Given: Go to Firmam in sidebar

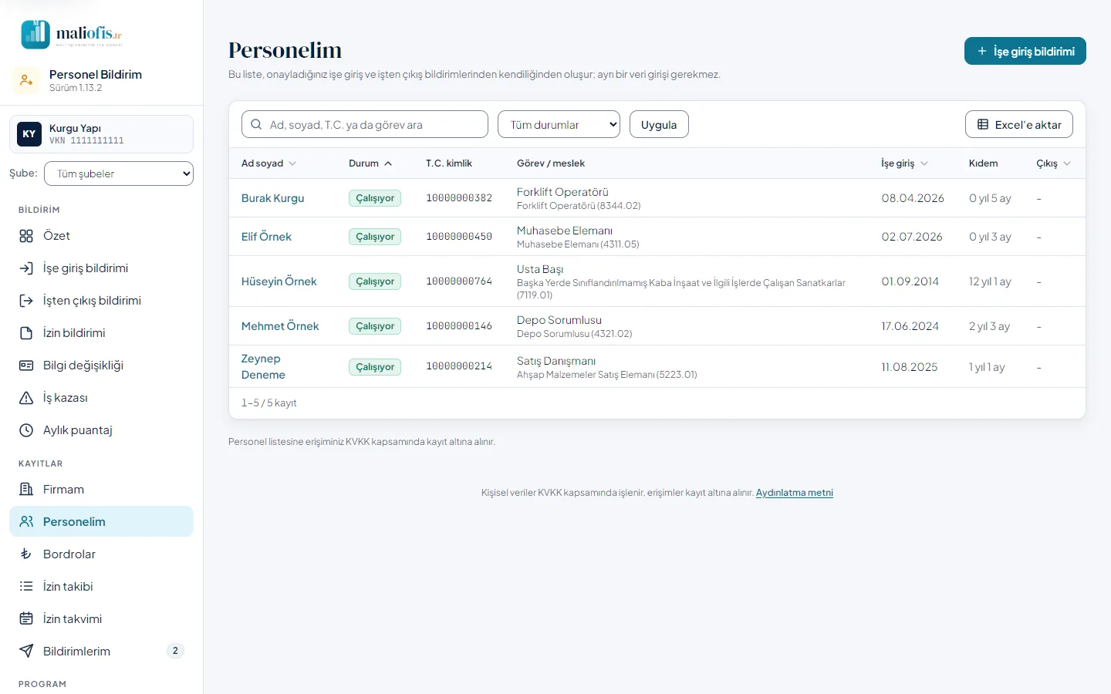Looking at the screenshot, I should point(101,489).
